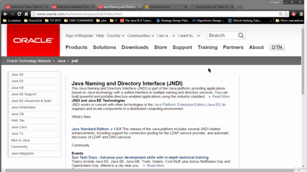Click the Oracle logo
Viewport: 307px width, 172px height.
[33, 40]
